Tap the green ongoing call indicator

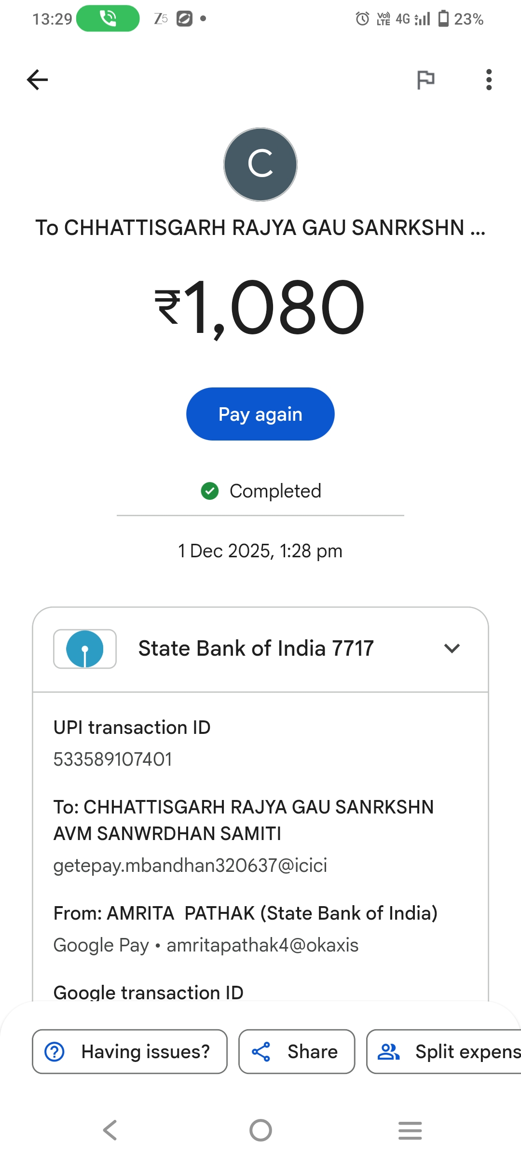(108, 19)
